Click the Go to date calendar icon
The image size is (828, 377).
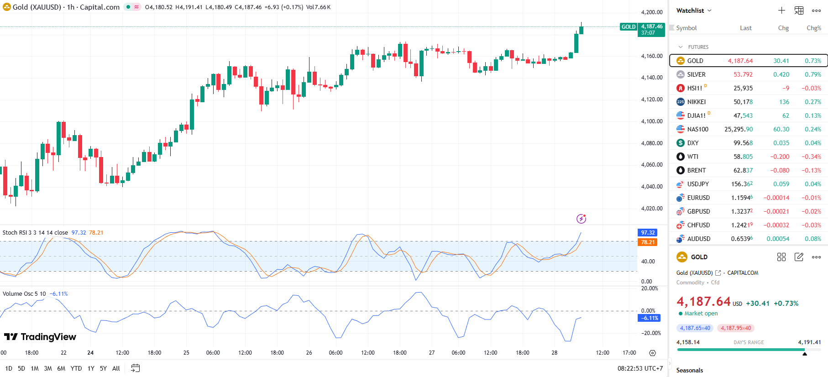pos(135,368)
